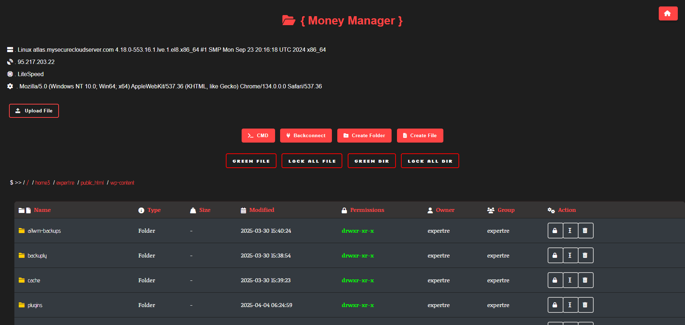Click the rename icon for backuply folder
Viewport: 685px width, 325px height.
click(570, 255)
